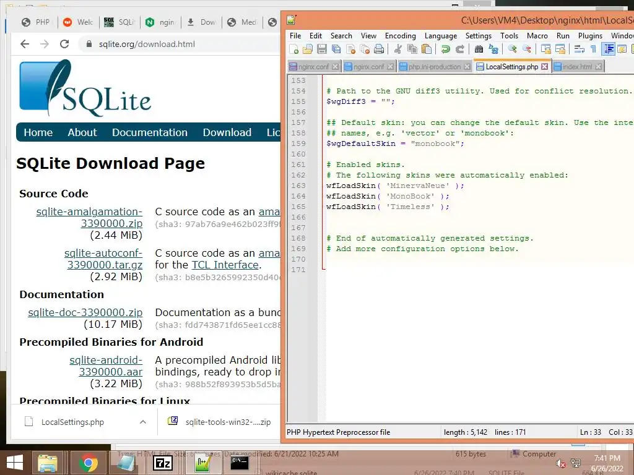The image size is (634, 475).
Task: Save the file with the floppy icon
Action: point(322,49)
